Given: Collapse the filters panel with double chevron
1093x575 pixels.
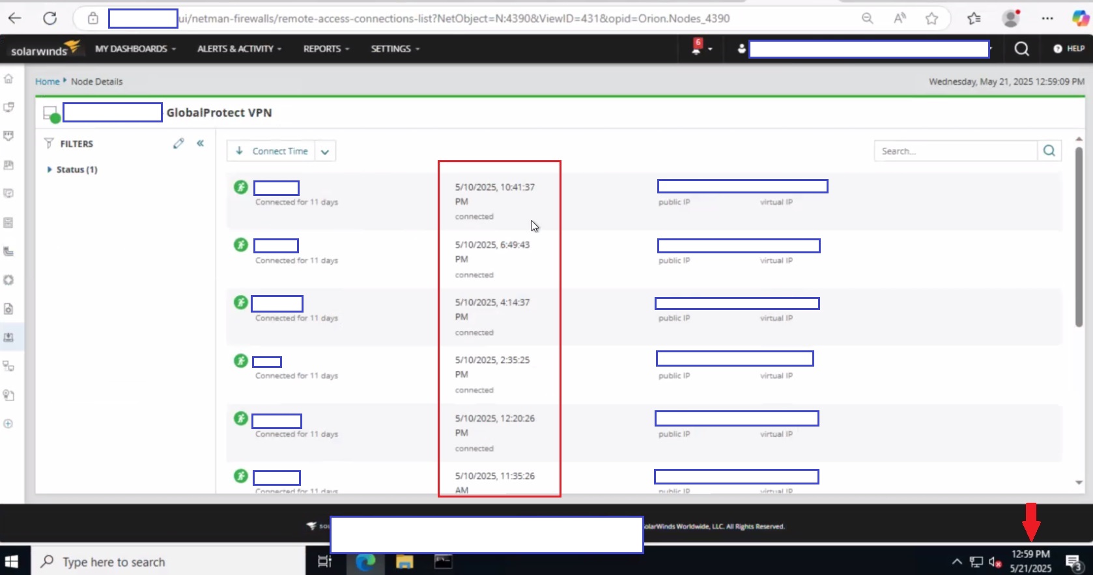Looking at the screenshot, I should (201, 143).
